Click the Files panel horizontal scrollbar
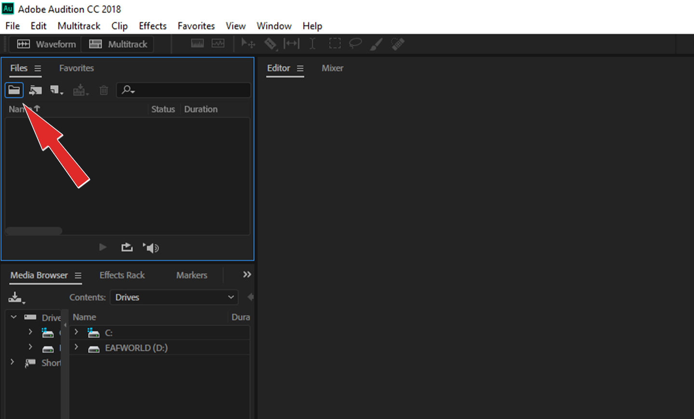This screenshot has height=419, width=694. coord(34,231)
